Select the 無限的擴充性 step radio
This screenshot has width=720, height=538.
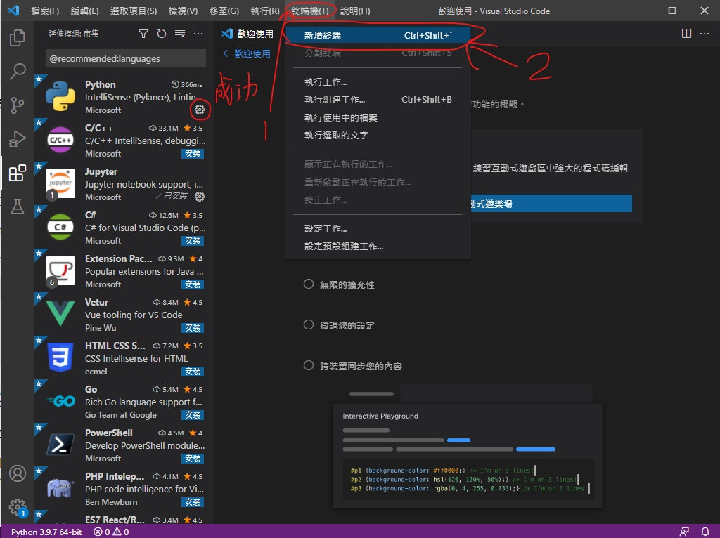click(309, 284)
